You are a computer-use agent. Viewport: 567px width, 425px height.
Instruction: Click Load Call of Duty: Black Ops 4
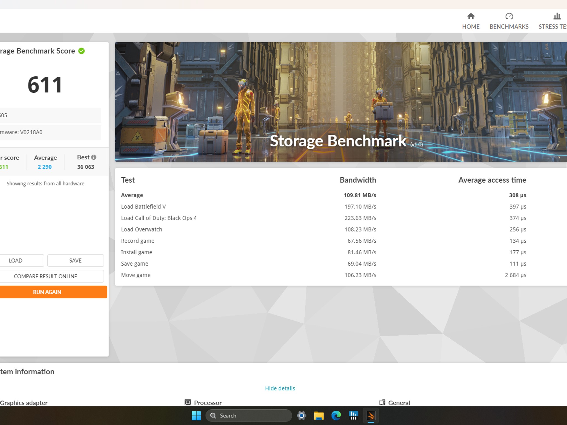159,218
